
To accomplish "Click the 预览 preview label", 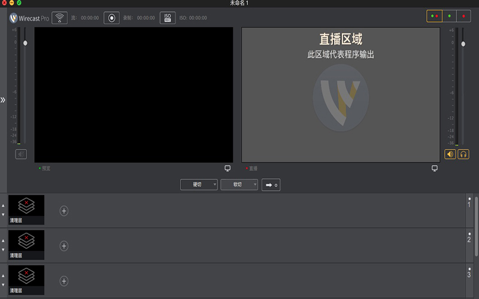I will pos(46,169).
